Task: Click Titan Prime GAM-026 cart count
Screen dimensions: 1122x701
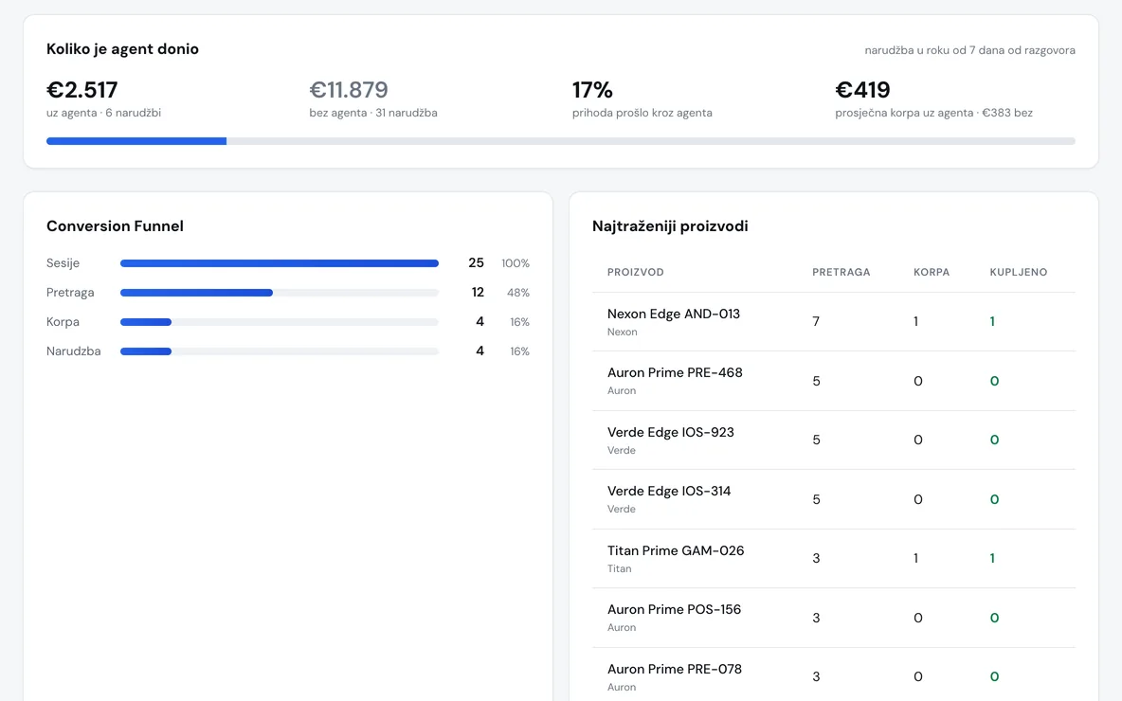Action: 916,559
